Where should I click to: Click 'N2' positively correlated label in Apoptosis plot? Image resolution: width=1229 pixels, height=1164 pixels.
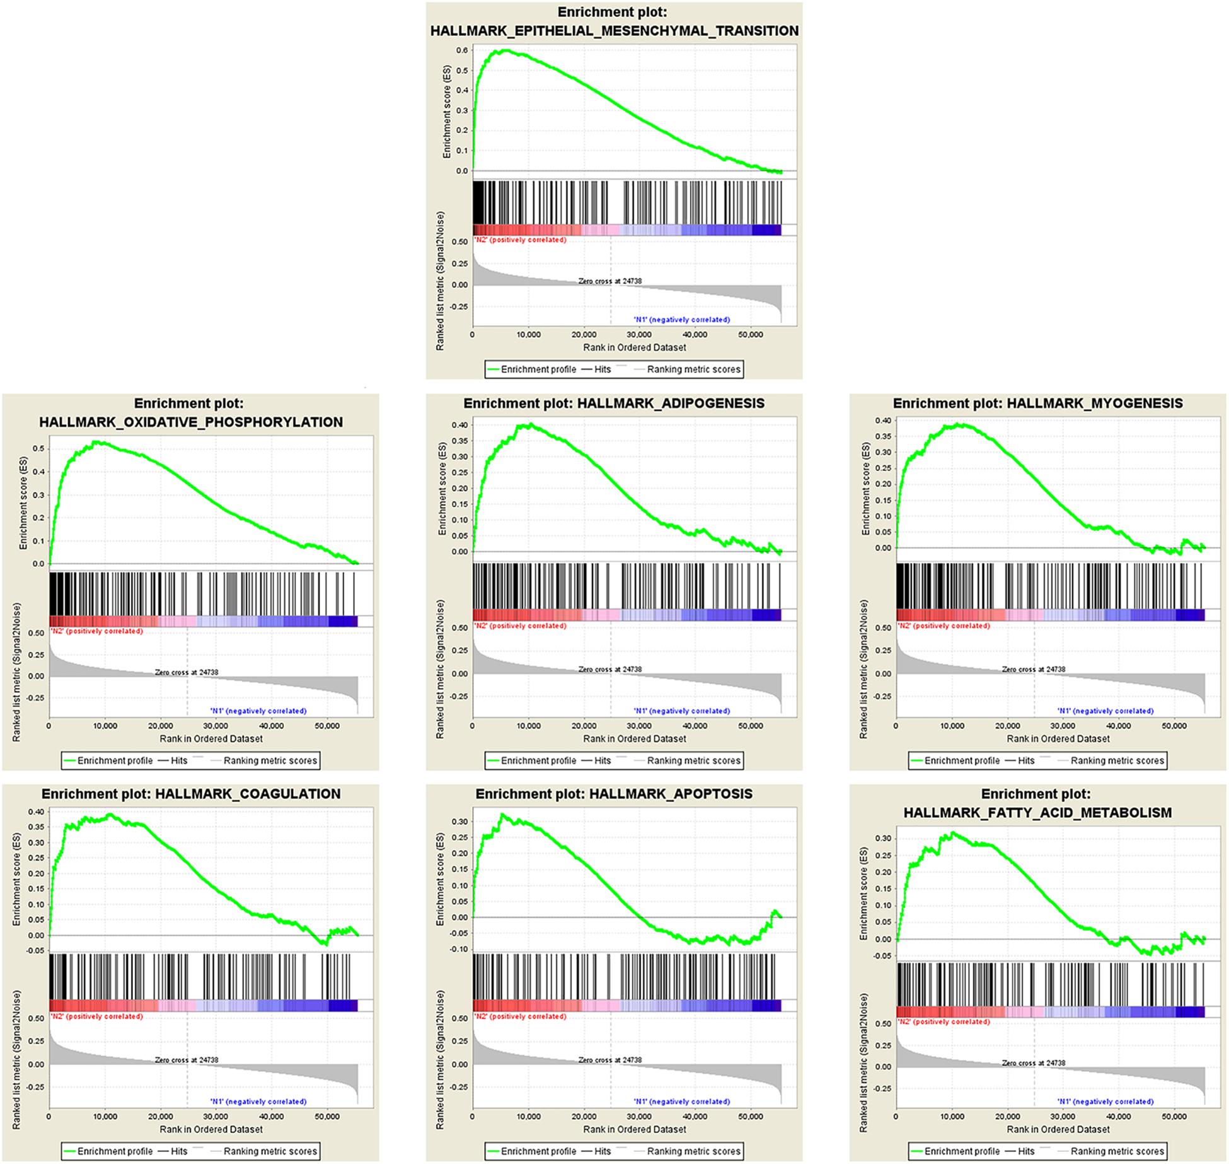pos(520,1016)
